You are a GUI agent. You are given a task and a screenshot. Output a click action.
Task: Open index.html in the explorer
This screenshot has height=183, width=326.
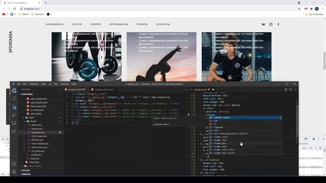point(34,162)
